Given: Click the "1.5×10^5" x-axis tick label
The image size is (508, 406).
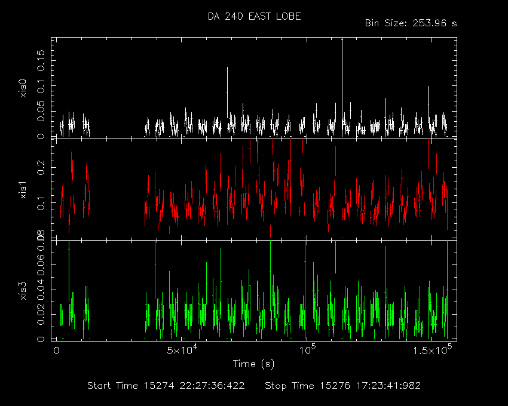Looking at the screenshot, I should [x=433, y=350].
